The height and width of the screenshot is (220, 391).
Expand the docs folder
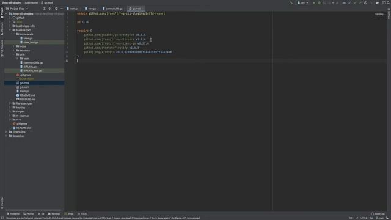click(13, 46)
